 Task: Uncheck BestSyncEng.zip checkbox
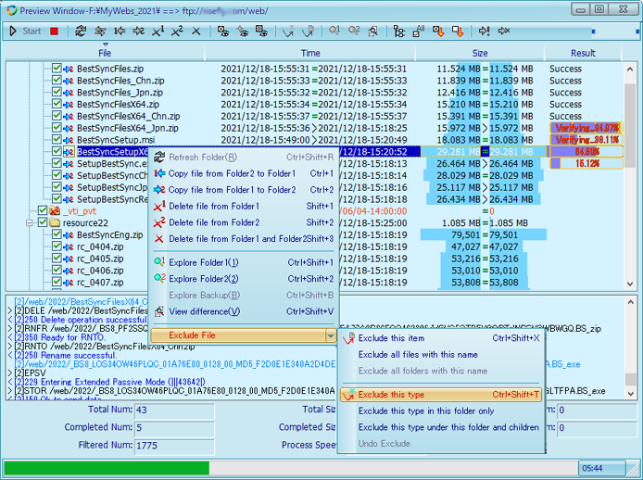tap(57, 234)
